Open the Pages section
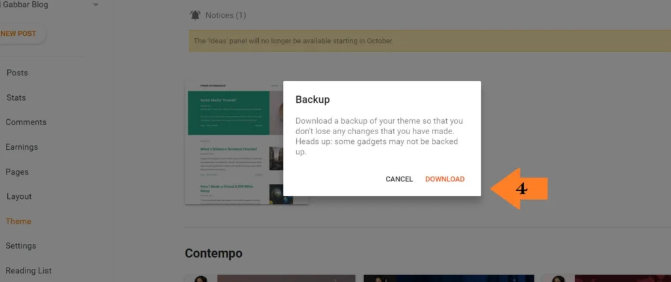 click(17, 172)
